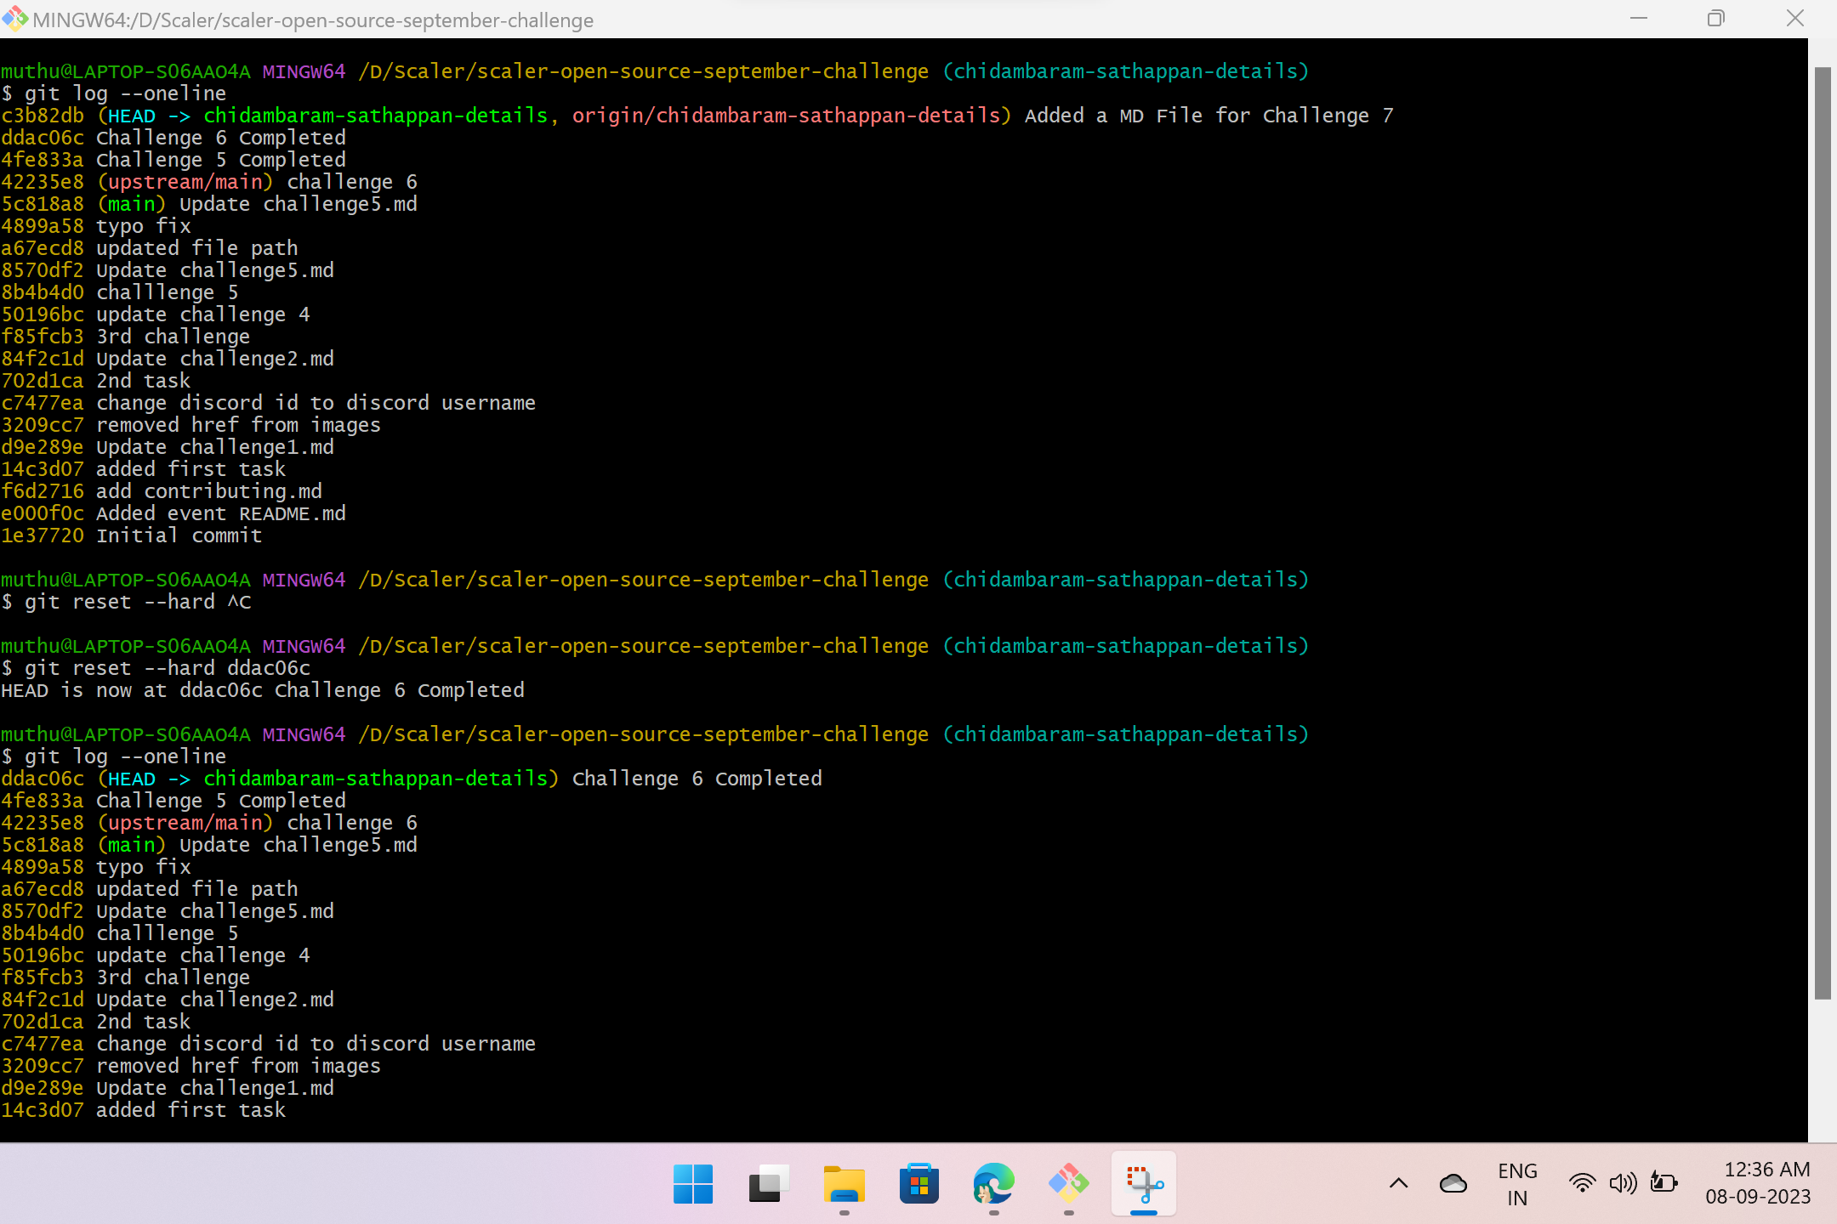
Task: Open the calendar by clicking the clock
Action: click(x=1767, y=1181)
